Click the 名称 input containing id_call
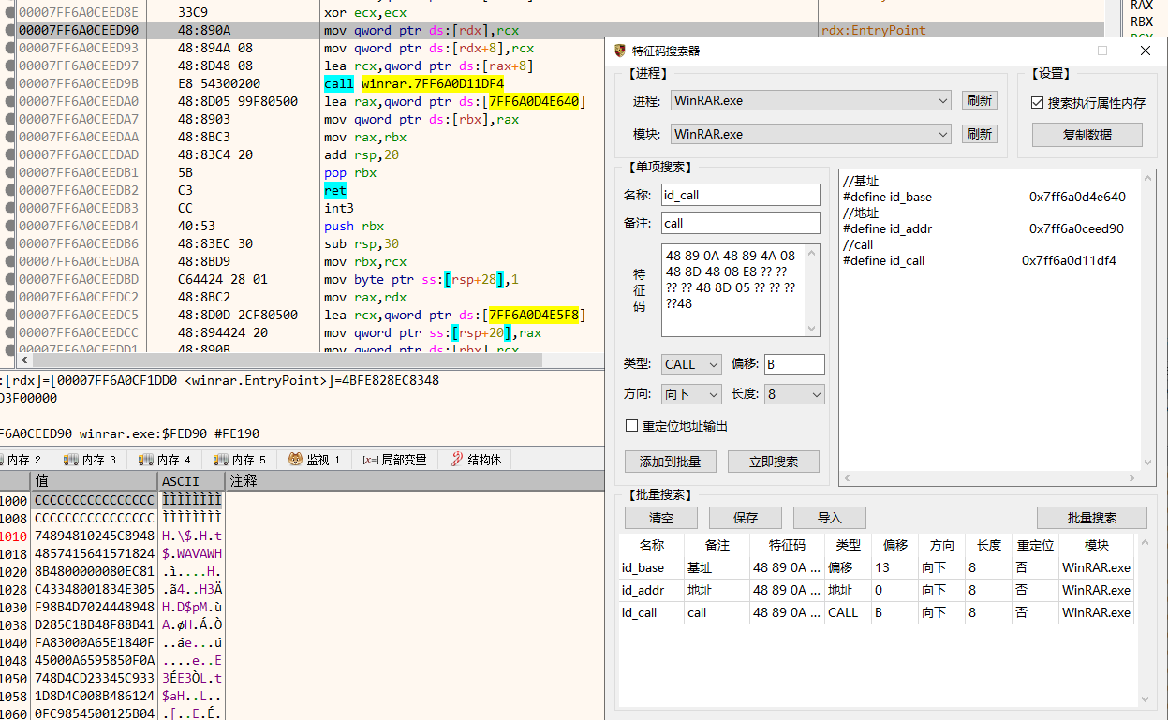This screenshot has width=1168, height=720. tap(740, 195)
